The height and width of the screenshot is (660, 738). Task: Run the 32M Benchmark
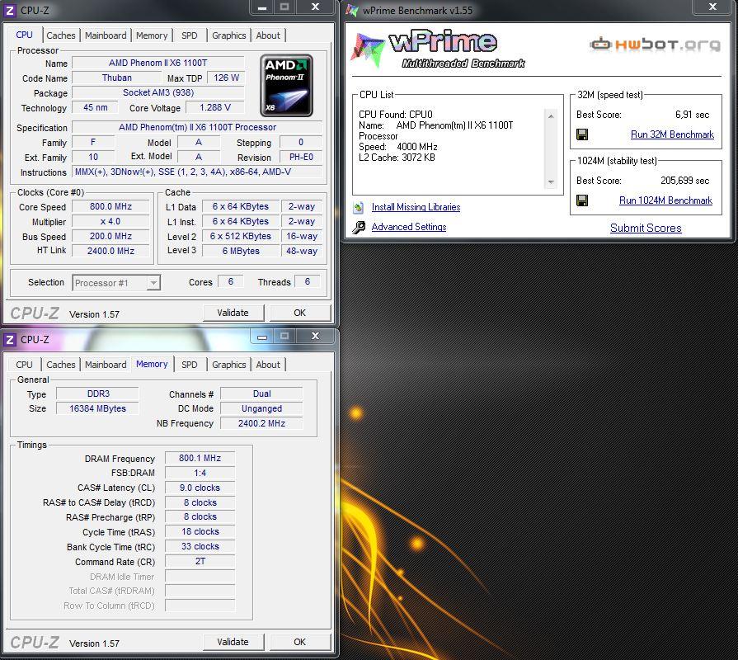pyautogui.click(x=672, y=134)
